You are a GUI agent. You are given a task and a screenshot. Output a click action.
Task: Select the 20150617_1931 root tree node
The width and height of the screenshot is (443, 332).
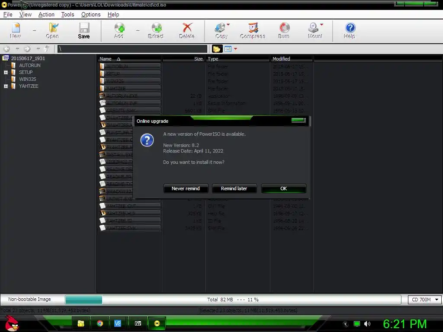point(28,58)
